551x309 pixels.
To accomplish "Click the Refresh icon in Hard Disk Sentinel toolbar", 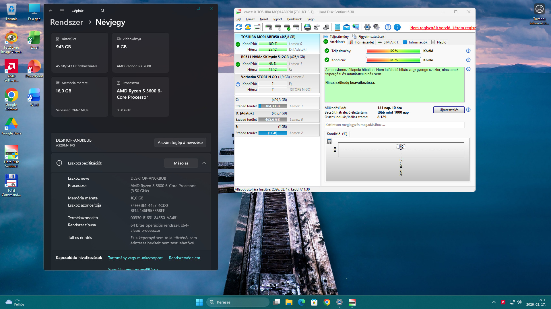I will tap(238, 27).
